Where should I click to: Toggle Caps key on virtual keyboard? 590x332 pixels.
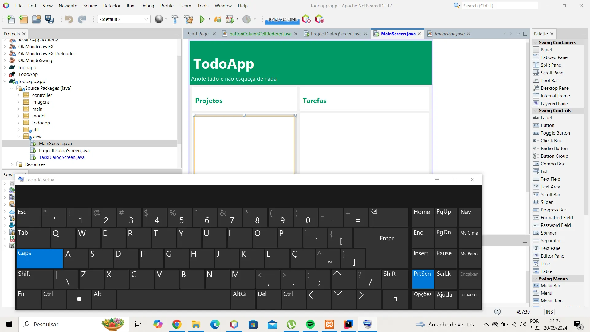coord(39,258)
